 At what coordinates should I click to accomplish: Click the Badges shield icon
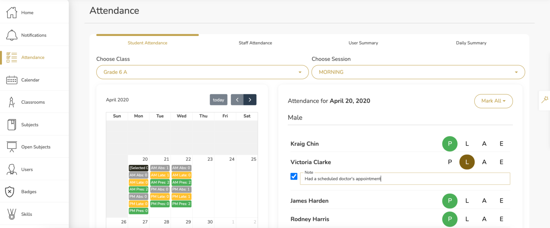pos(10,192)
